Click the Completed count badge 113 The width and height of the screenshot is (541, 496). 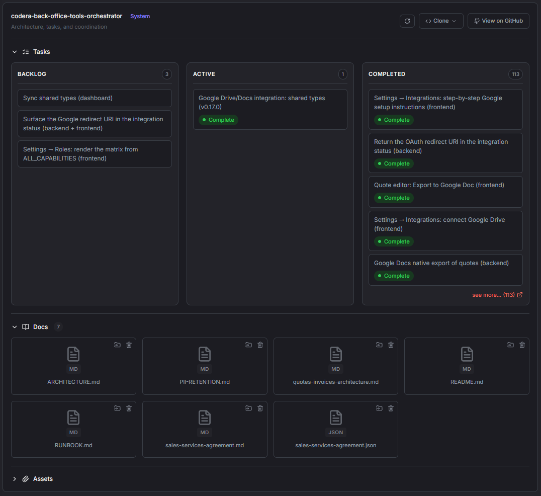pos(515,74)
